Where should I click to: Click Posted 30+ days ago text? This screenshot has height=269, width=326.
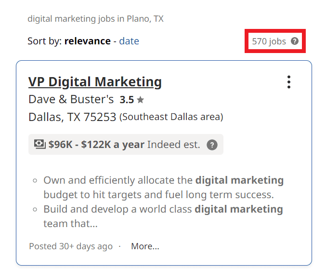pyautogui.click(x=71, y=246)
